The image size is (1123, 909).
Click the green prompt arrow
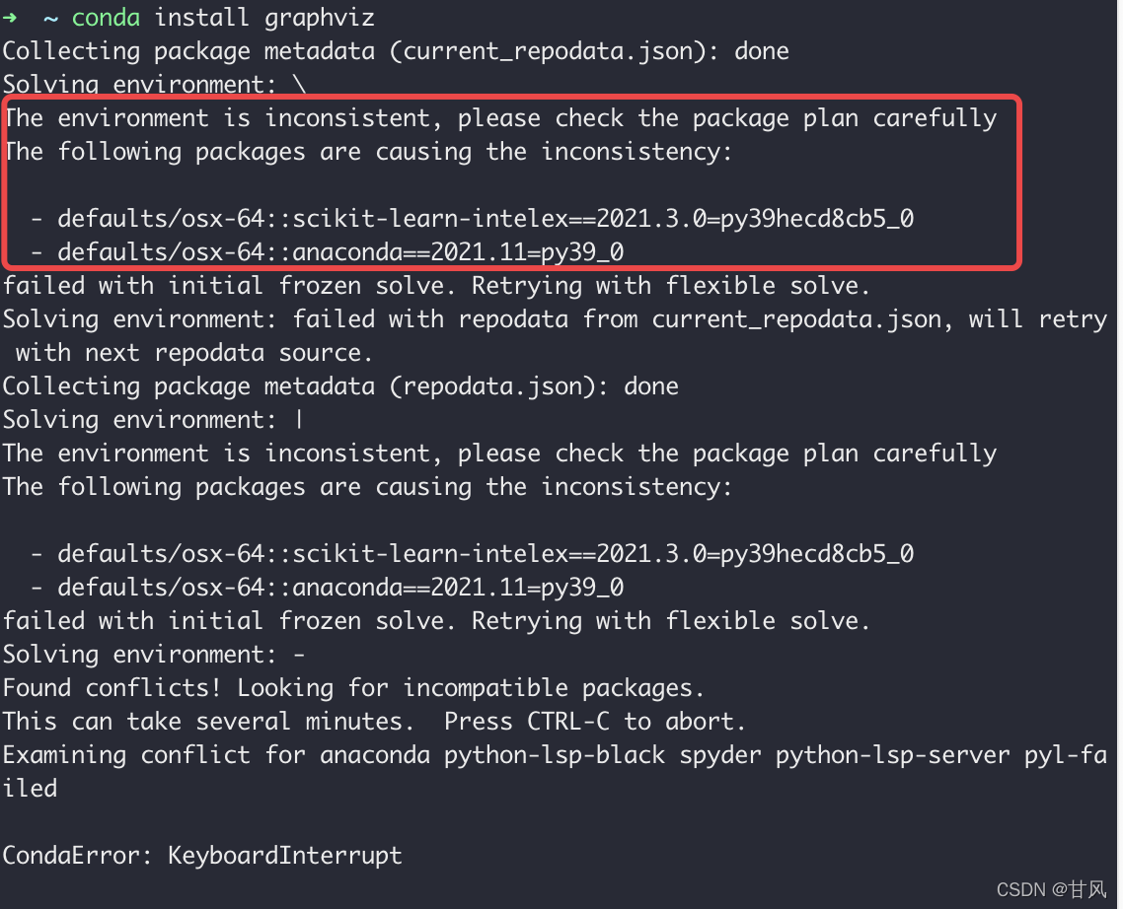point(10,17)
